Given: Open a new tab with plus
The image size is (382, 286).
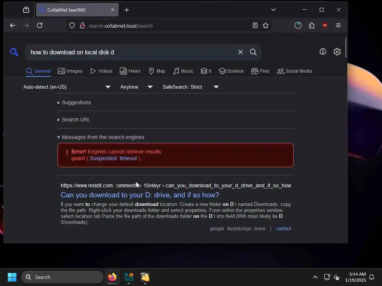Looking at the screenshot, I should coord(127,10).
